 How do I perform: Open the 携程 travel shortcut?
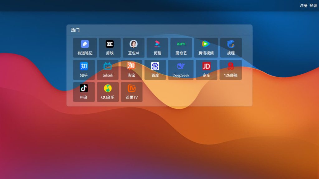[x=231, y=44]
